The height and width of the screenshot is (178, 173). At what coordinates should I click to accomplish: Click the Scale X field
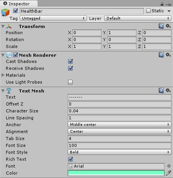[x=87, y=46]
